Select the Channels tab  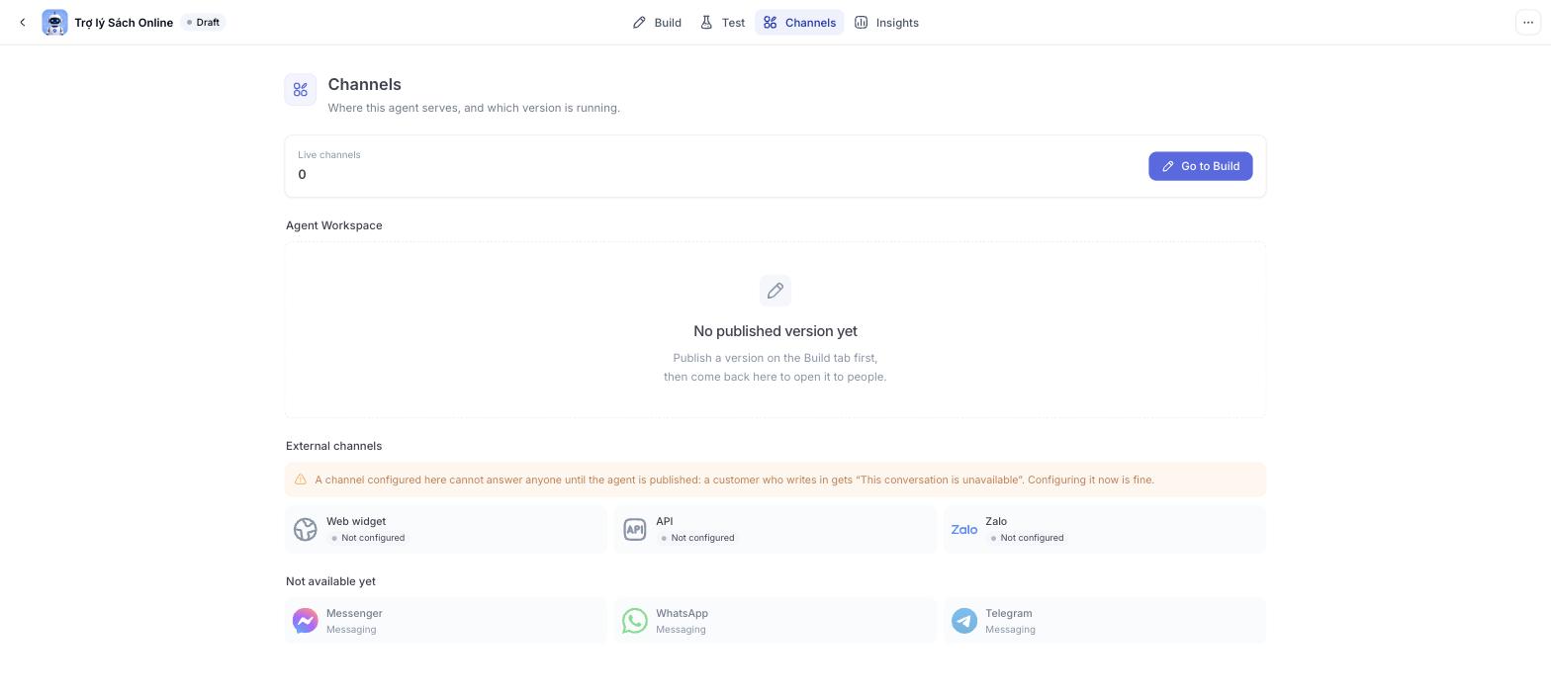pos(799,23)
